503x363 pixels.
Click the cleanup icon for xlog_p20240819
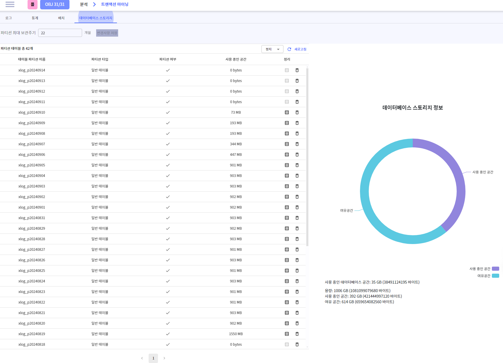(x=287, y=334)
